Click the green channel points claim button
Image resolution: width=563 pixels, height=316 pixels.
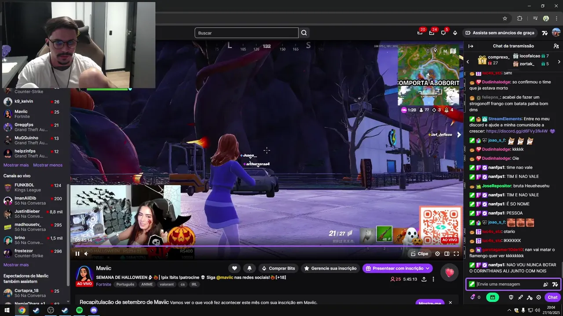coord(492,297)
